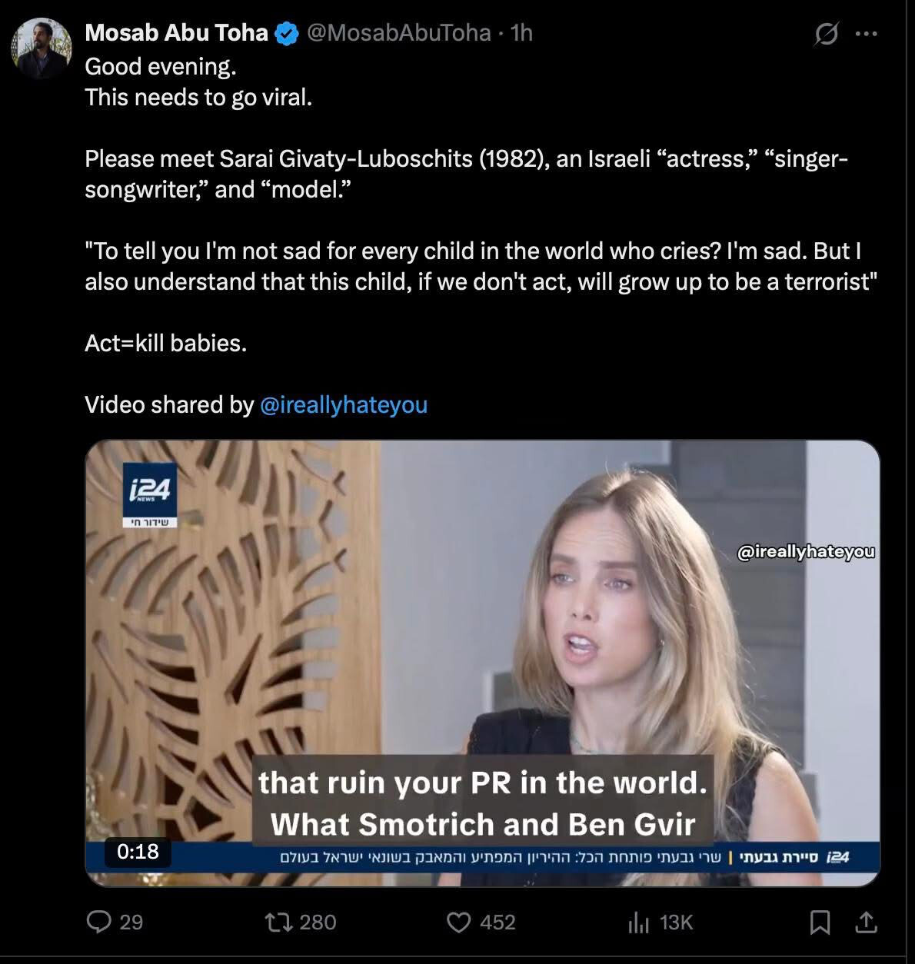Screen dimensions: 915x964
Task: Click the @MosabAbuToha handle
Action: point(398,32)
